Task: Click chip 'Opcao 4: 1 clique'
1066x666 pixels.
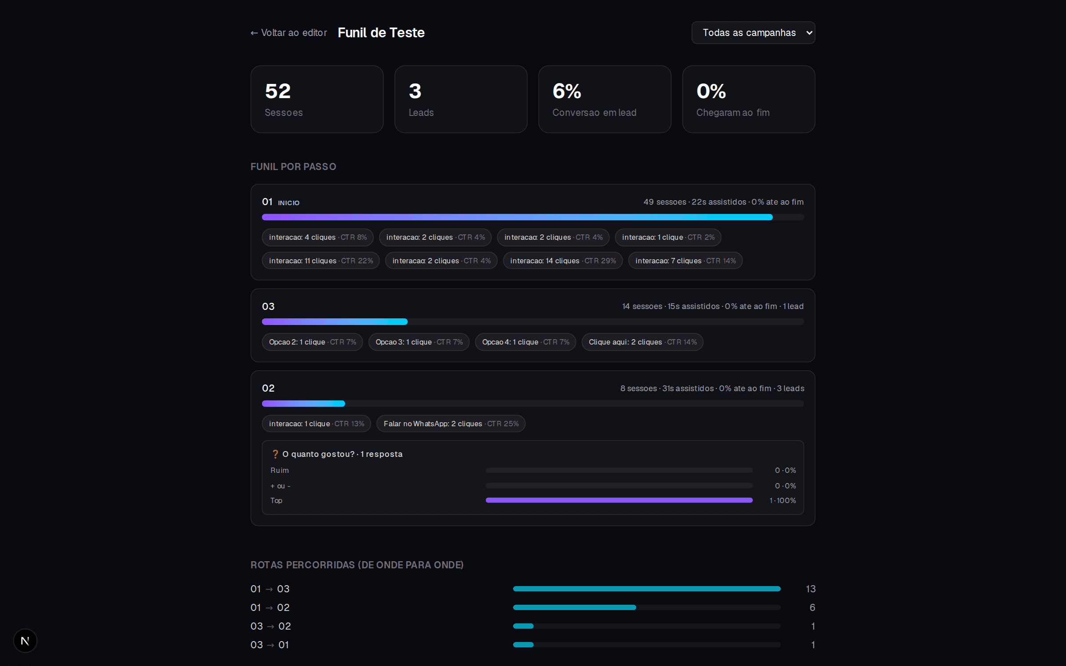Action: coord(525,342)
